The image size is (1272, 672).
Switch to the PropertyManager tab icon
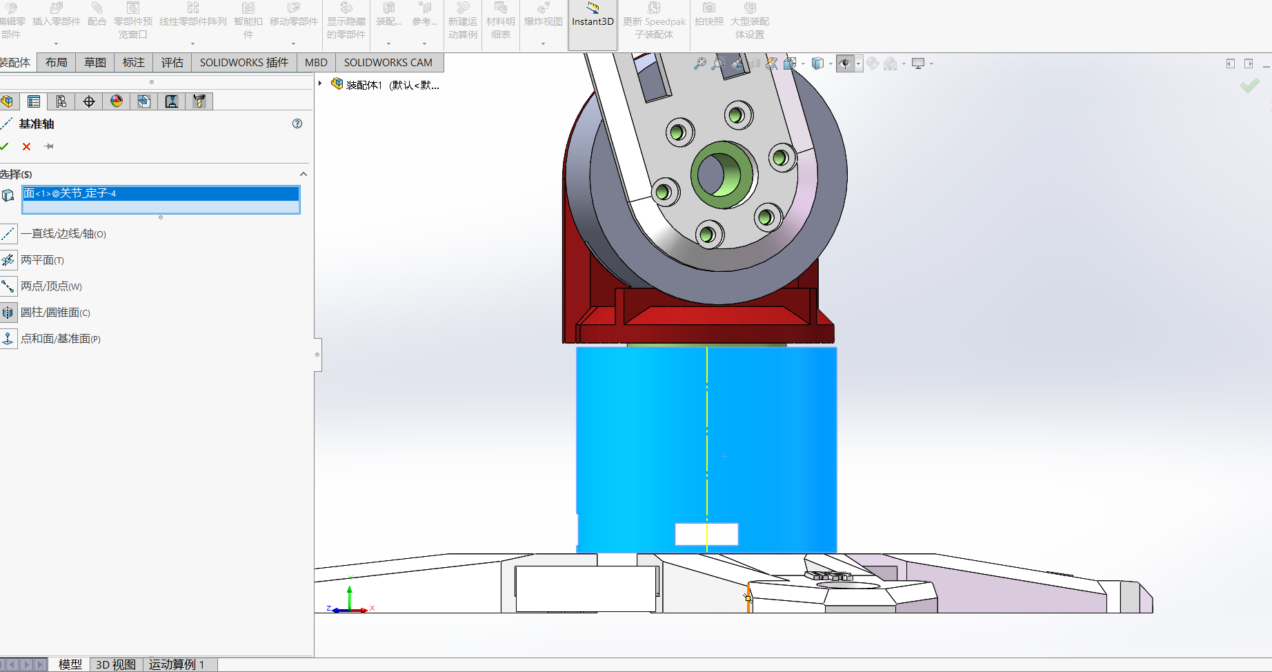[34, 101]
